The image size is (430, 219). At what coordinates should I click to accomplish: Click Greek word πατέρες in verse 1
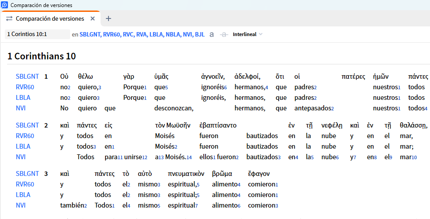coord(353,77)
